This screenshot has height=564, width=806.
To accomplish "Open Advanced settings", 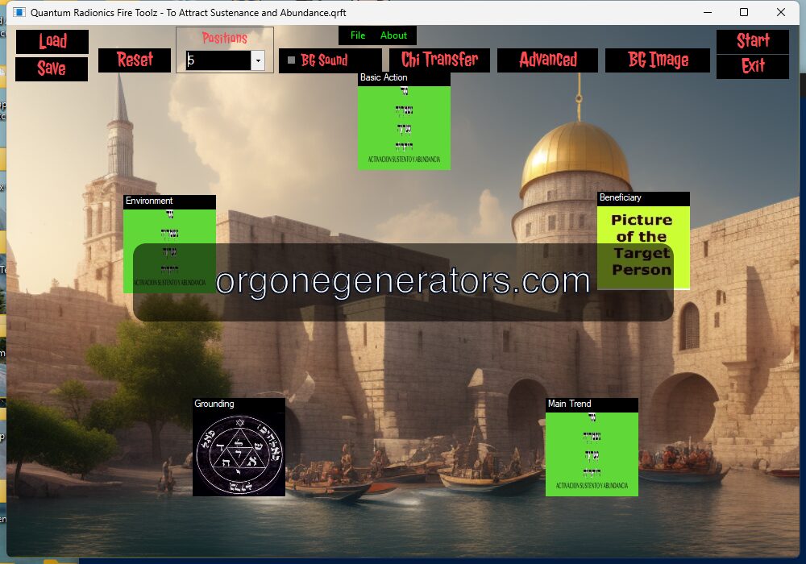I will [x=547, y=60].
